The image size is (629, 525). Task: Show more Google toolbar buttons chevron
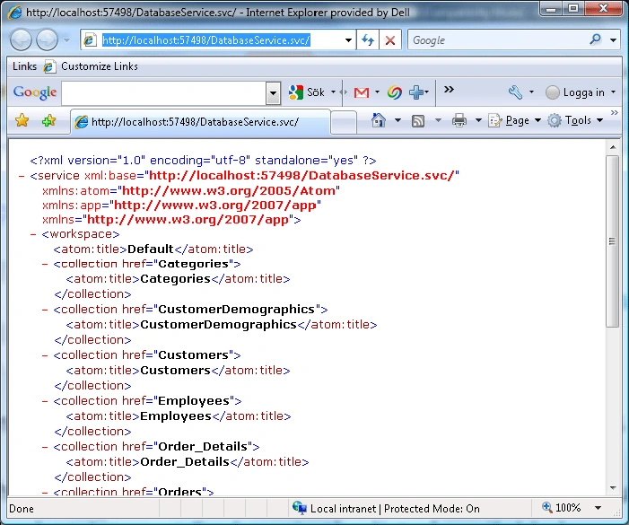[x=449, y=90]
